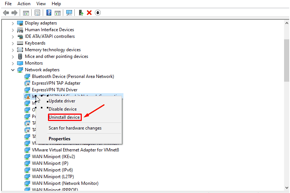The width and height of the screenshot is (290, 193).
Task: Click the mouse icon beside Mice and other pointing devices
Action: tap(20, 56)
